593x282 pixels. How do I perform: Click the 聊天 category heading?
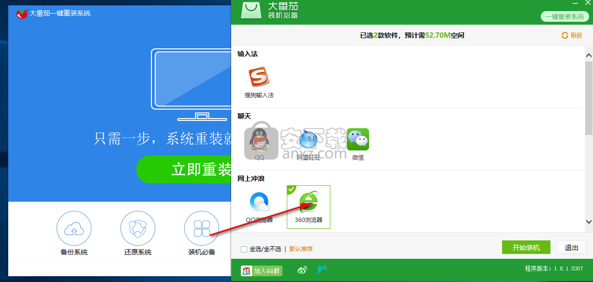click(244, 116)
